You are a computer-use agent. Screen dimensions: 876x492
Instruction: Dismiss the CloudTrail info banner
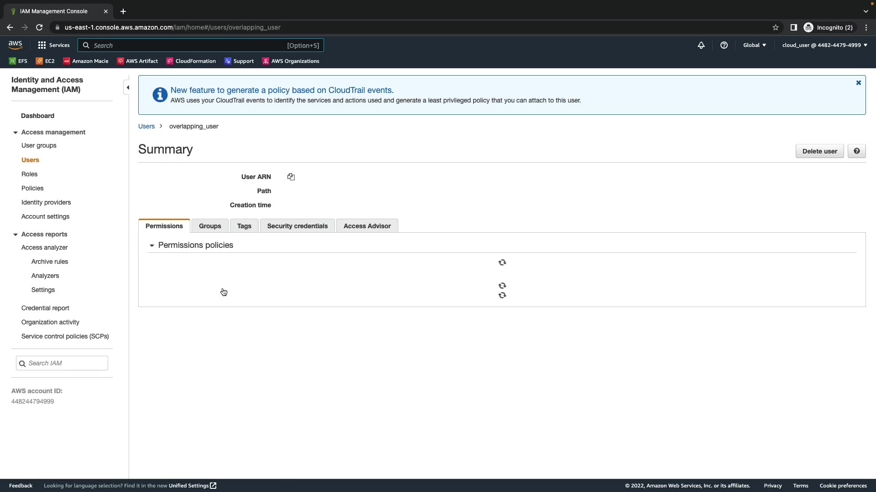[858, 83]
